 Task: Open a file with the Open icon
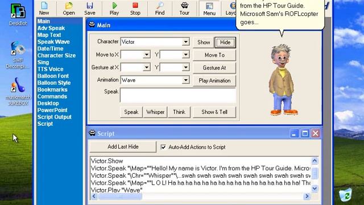(69, 9)
